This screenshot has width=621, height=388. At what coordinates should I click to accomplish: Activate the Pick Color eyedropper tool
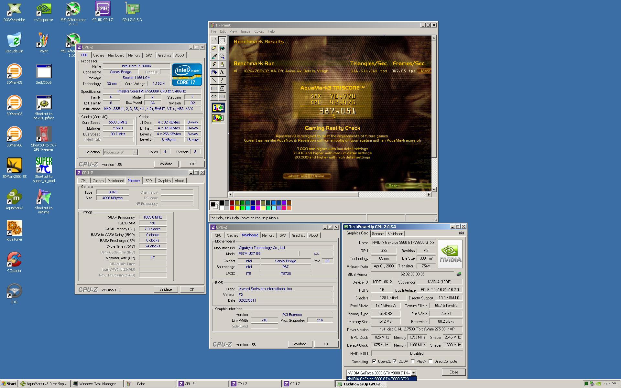[214, 56]
